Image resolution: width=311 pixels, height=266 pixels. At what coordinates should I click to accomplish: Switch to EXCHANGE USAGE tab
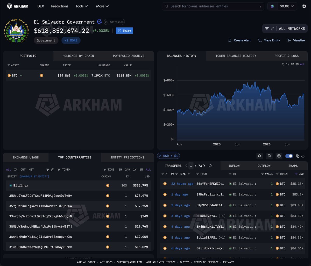[26, 157]
